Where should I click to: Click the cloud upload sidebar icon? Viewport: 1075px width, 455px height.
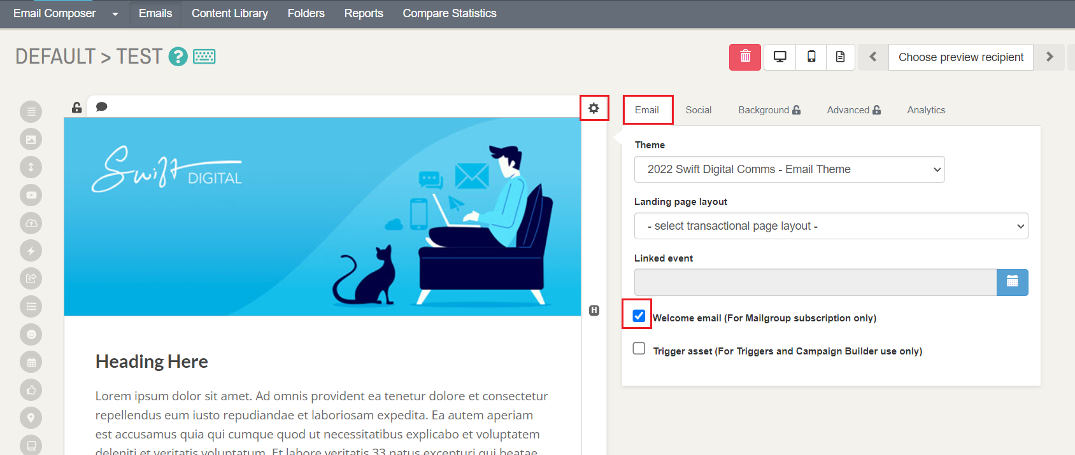31,223
